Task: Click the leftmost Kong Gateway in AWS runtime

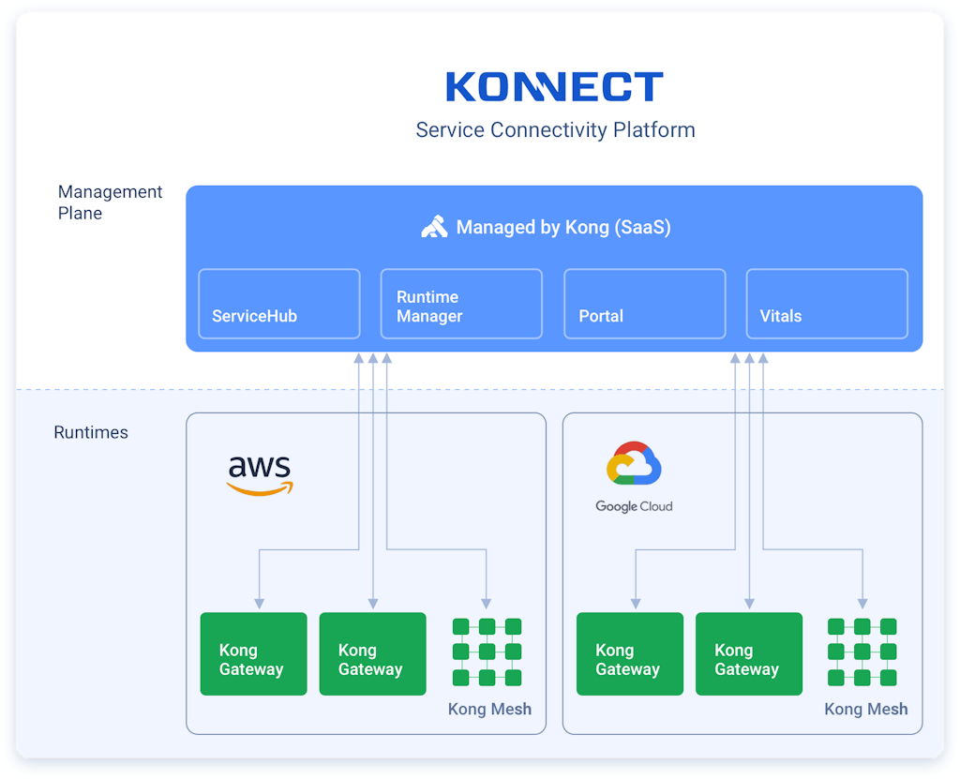Action: point(253,654)
